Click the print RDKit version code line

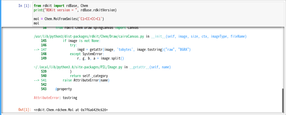pos(75,10)
